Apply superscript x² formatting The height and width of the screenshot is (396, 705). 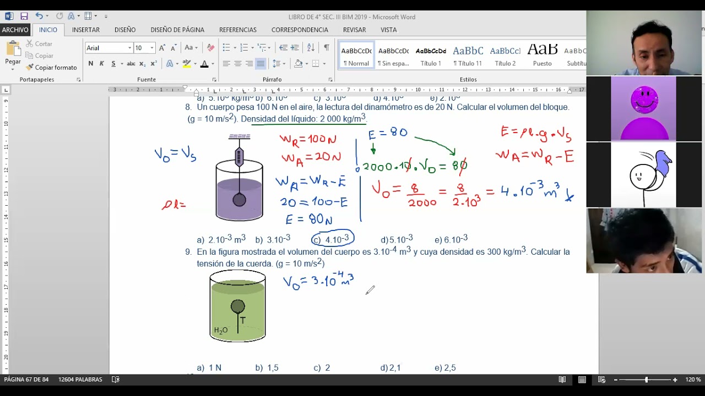click(154, 64)
